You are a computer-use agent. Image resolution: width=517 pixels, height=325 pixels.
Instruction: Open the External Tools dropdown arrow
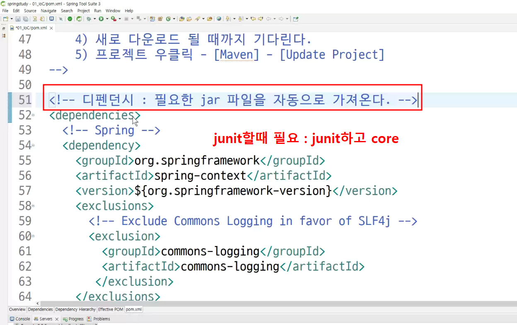[x=120, y=19]
